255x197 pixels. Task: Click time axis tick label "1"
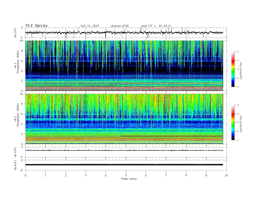(45, 175)
